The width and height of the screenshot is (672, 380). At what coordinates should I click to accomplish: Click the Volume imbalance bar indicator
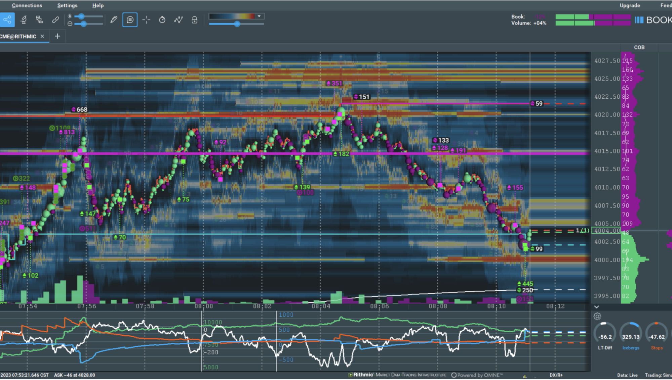(x=593, y=23)
